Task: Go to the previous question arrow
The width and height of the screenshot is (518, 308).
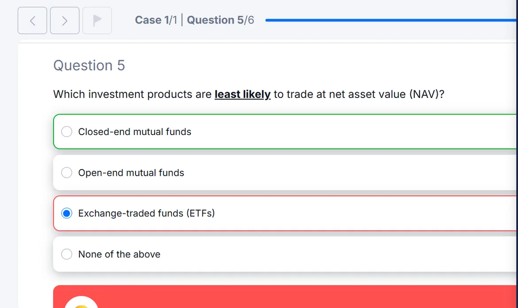Action: click(x=32, y=20)
